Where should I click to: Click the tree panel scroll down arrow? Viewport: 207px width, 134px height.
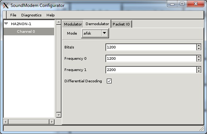point(59,115)
